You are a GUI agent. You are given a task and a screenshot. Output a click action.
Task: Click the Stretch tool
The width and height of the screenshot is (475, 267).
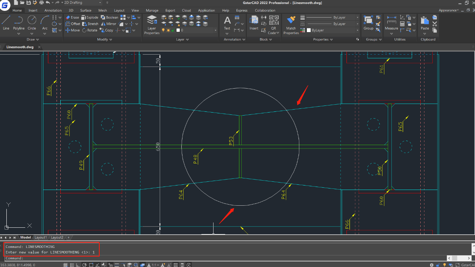[90, 24]
